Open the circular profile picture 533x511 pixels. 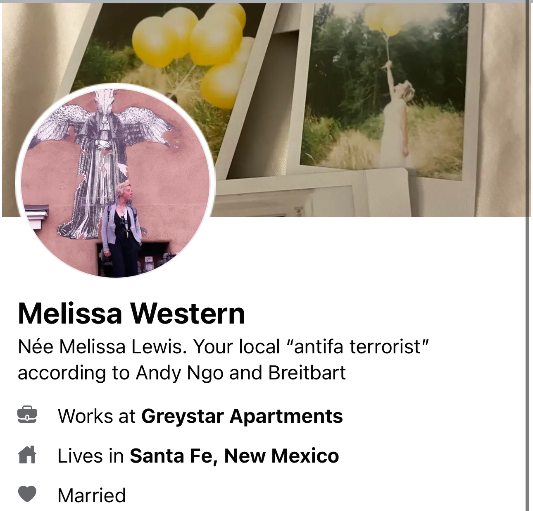pos(114,181)
